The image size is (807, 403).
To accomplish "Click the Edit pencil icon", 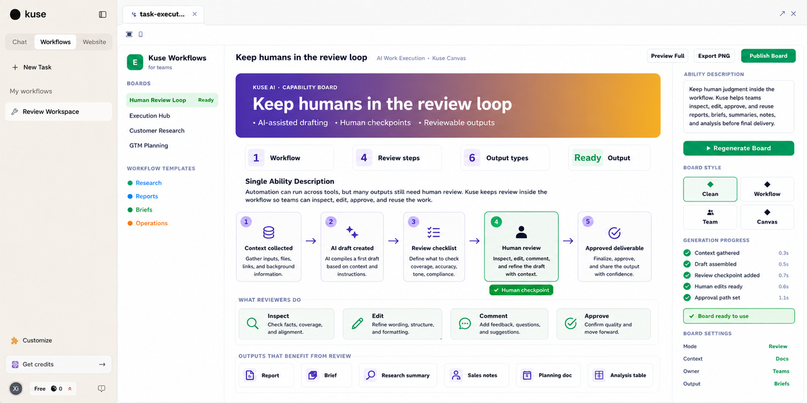I will click(357, 324).
